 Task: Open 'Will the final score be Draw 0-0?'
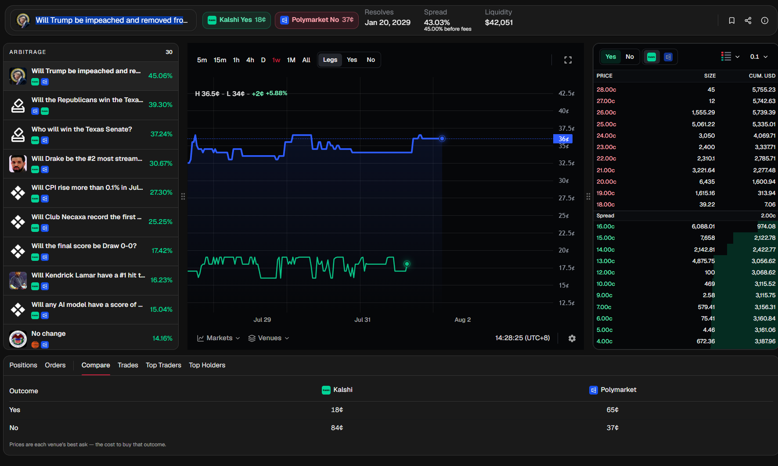[x=91, y=251]
